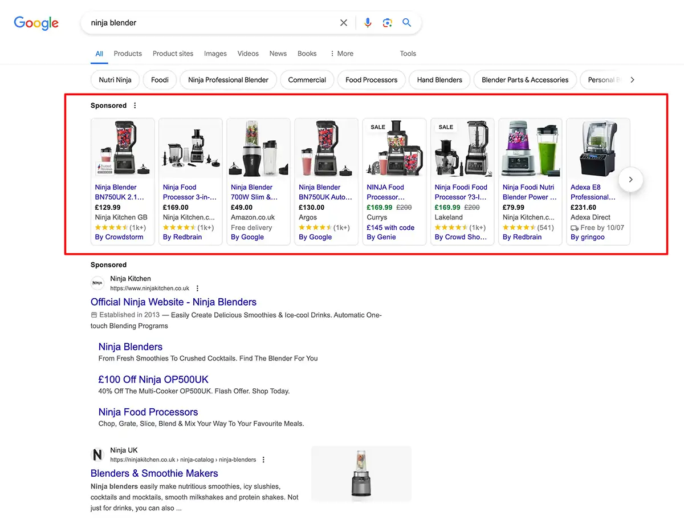Open Currys NINJA Food Processor sale image
684x520 pixels.
pyautogui.click(x=394, y=148)
